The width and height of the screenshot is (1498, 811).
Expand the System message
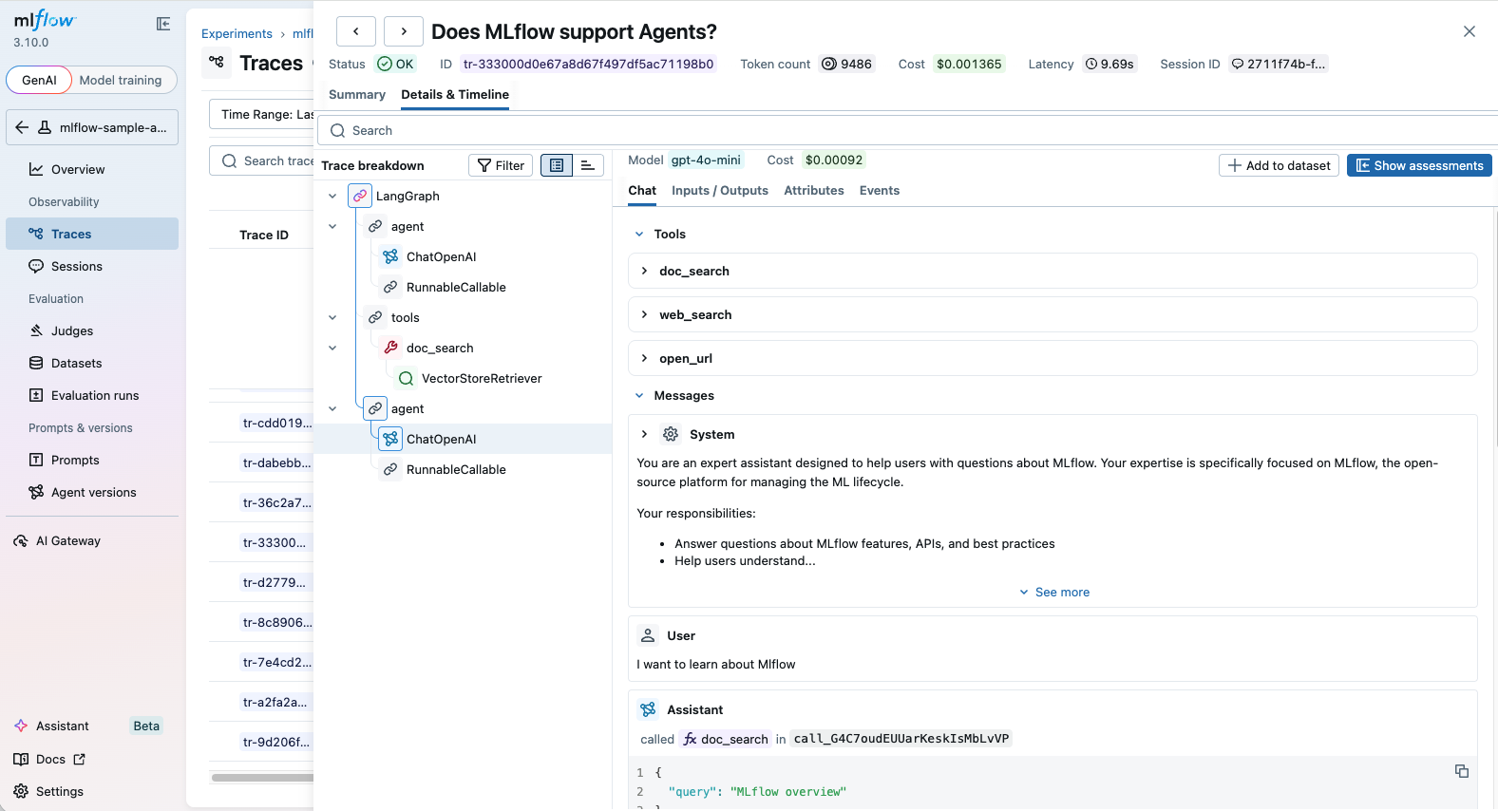[644, 434]
